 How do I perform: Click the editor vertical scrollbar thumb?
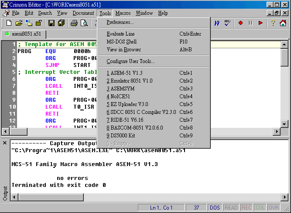click(x=284, y=57)
